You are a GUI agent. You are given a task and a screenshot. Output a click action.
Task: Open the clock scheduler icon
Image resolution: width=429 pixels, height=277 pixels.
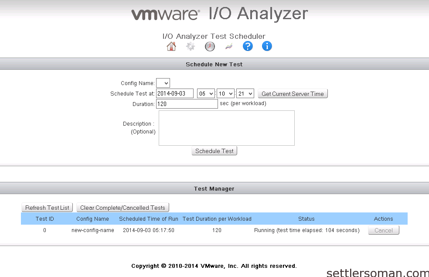click(210, 46)
